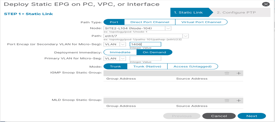Add MLD Snoop Static Group with plus icon
Viewport: 275px width, 122px height.
[x=238, y=101]
